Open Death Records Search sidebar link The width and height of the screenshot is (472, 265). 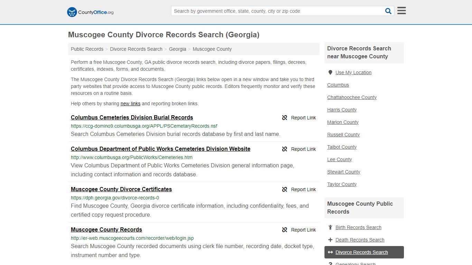pos(360,240)
